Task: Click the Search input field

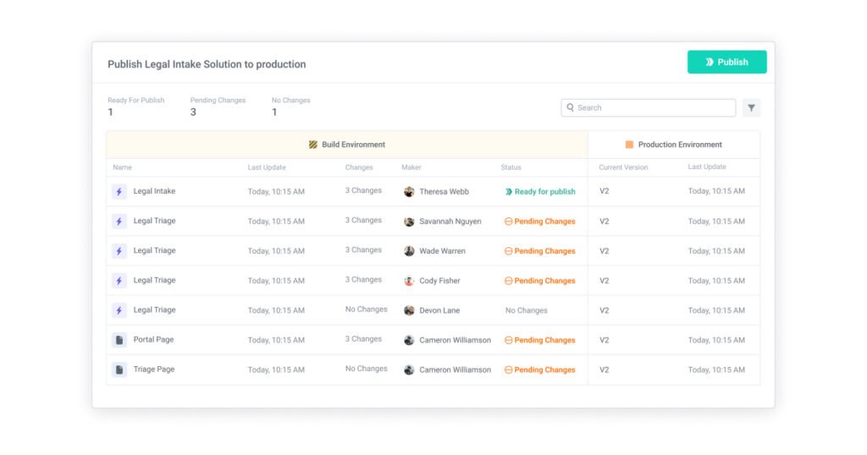Action: point(649,108)
